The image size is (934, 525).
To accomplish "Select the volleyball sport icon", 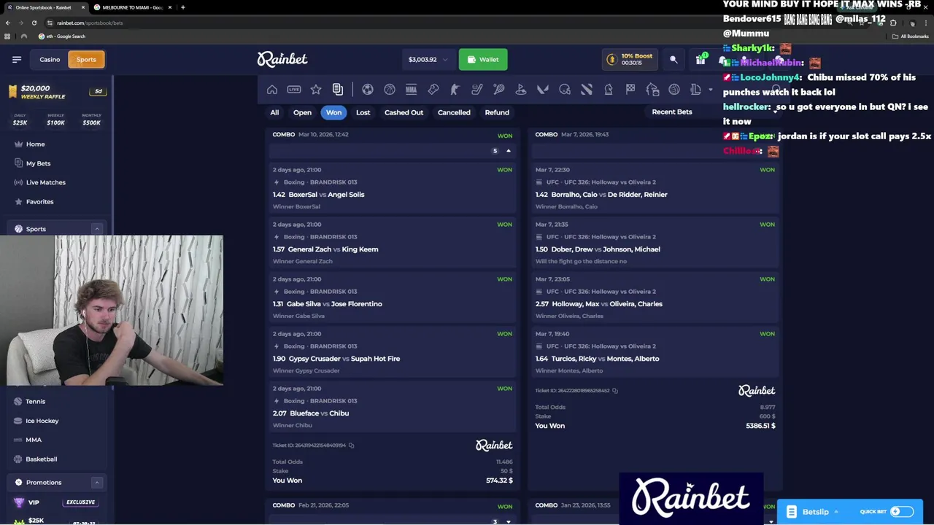I will [x=674, y=90].
